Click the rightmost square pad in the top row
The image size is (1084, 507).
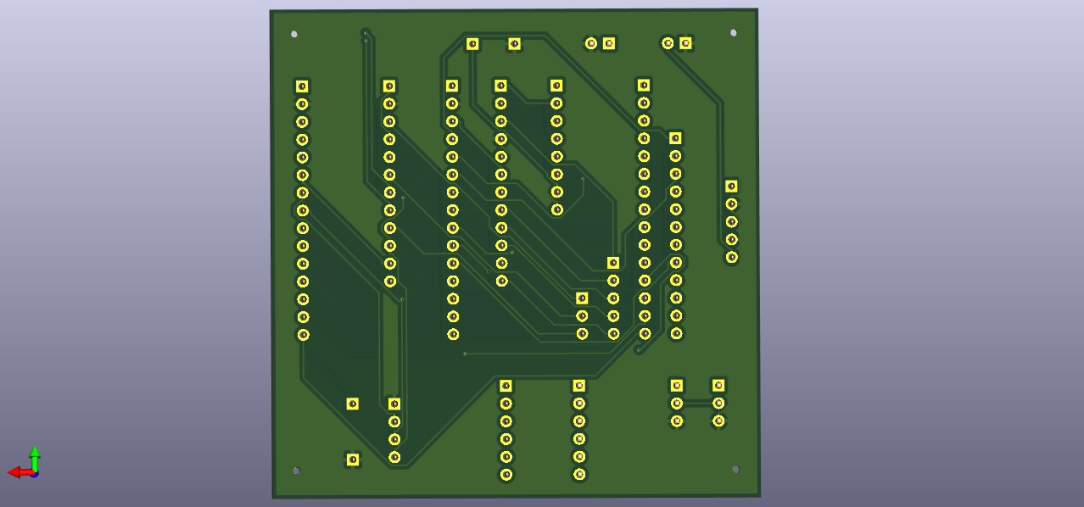click(x=685, y=43)
